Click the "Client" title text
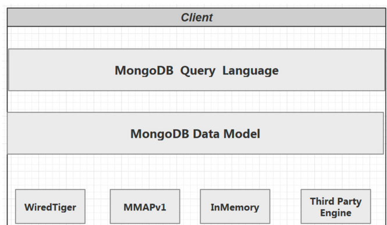This screenshot has width=387, height=225. click(x=197, y=17)
